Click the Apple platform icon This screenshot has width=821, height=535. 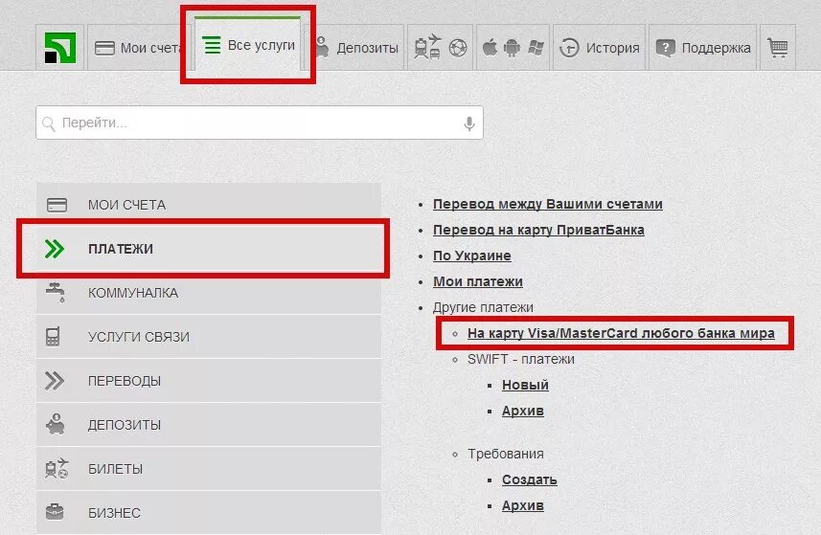pyautogui.click(x=490, y=48)
